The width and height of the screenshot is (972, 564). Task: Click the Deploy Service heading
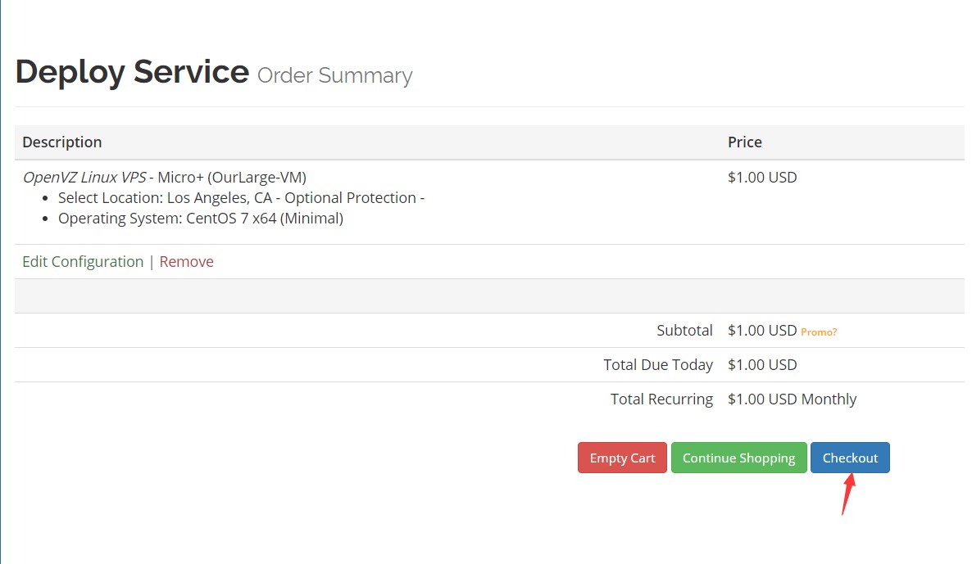tap(132, 72)
